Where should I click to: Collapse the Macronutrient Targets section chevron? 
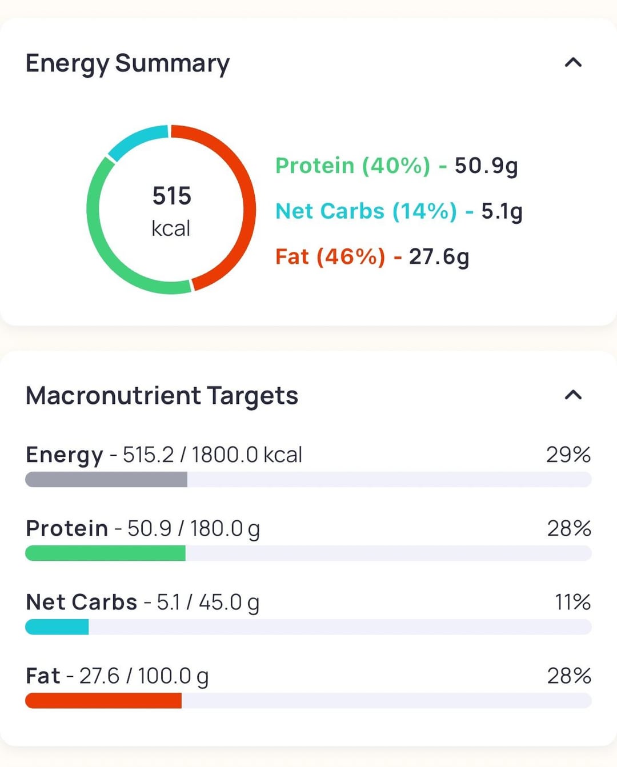coord(573,395)
